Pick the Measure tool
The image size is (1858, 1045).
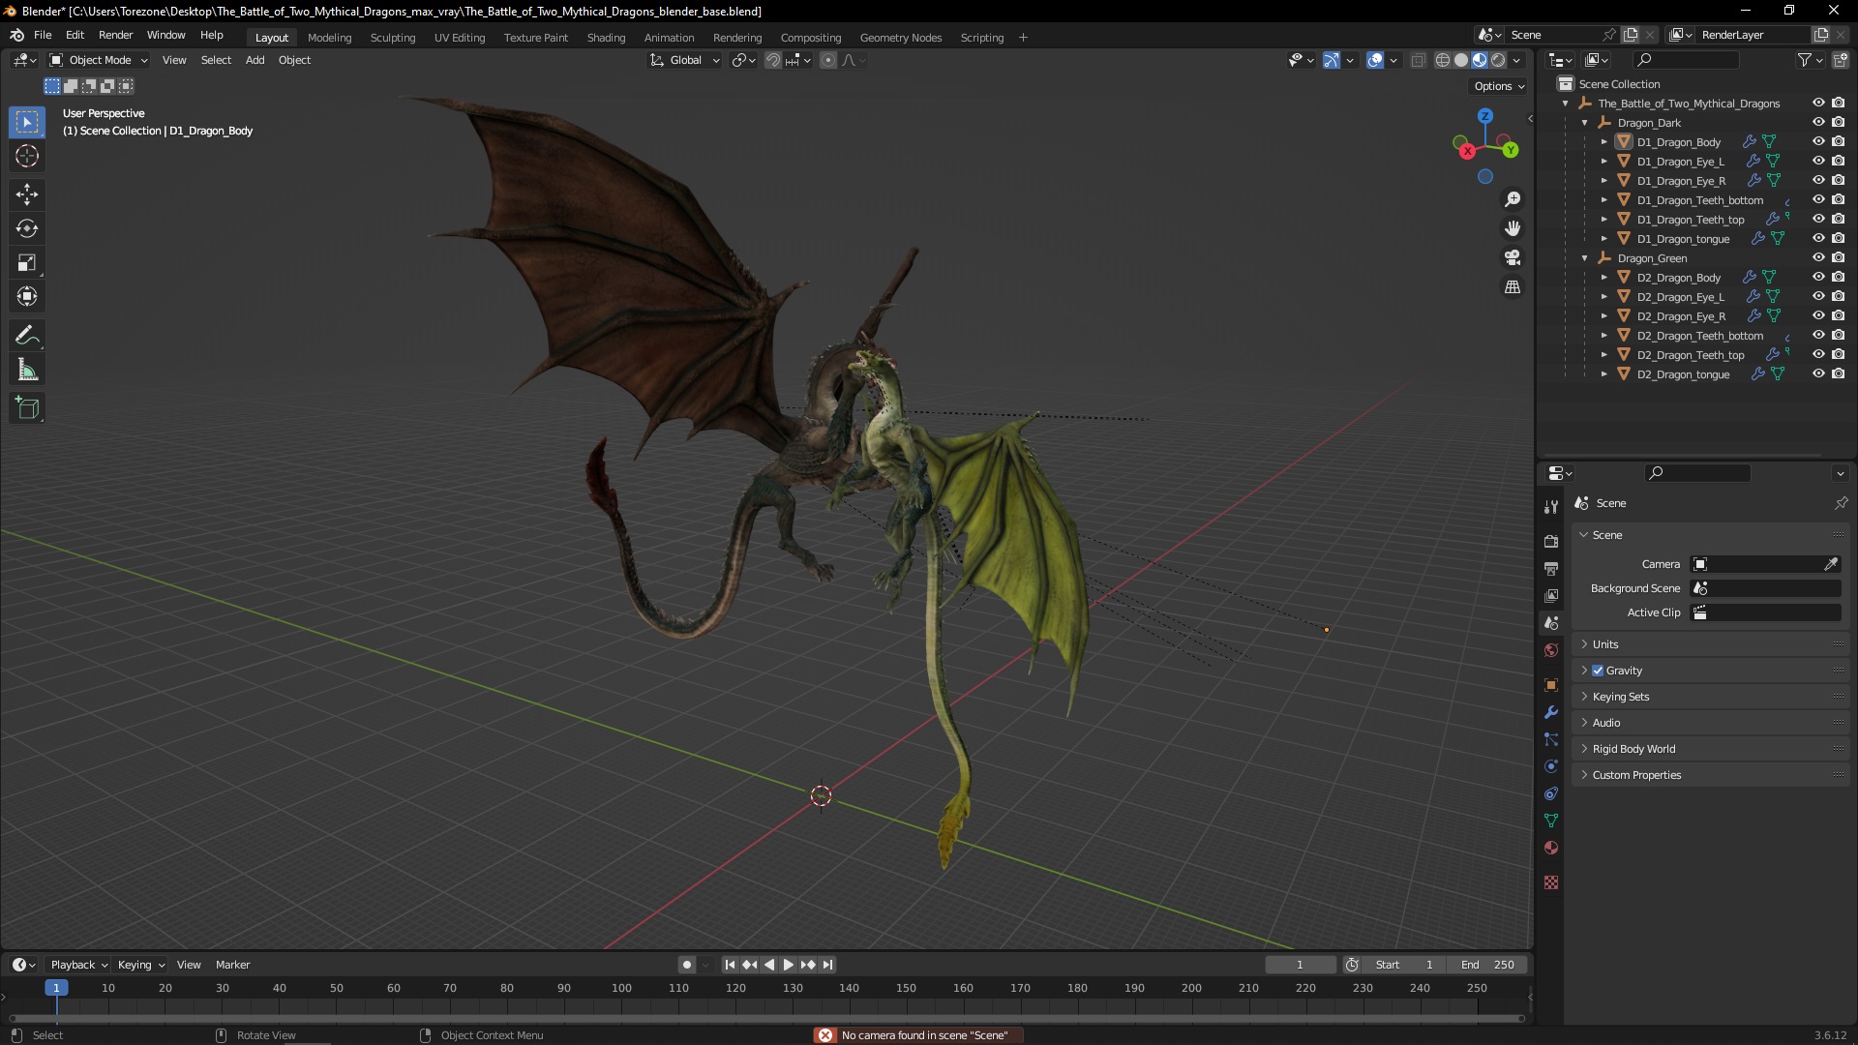[27, 370]
